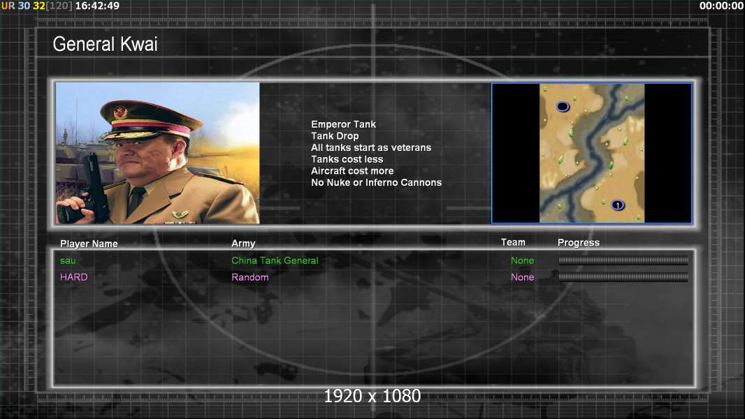Click the 16:42:49 clock overlay

[x=97, y=6]
